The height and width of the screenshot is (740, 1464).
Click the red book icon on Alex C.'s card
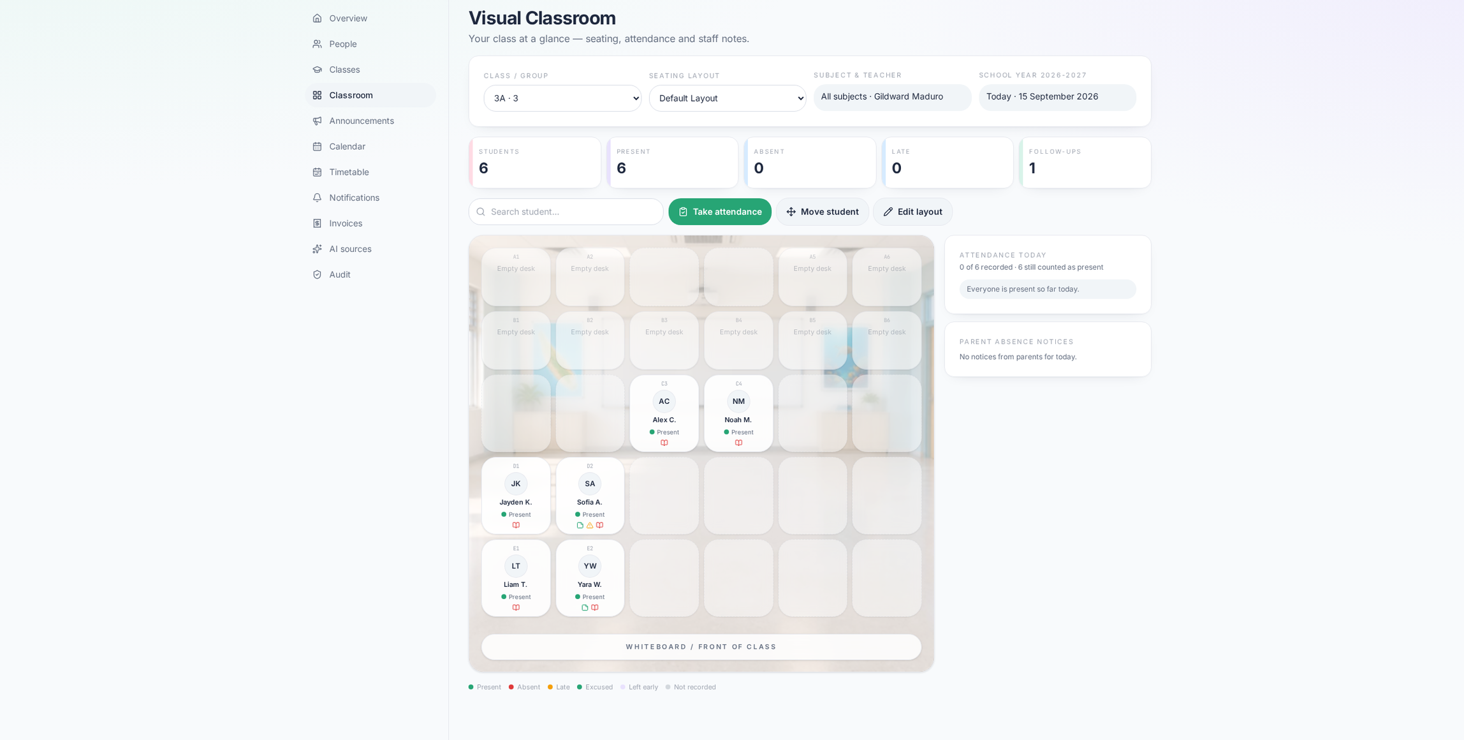coord(664,443)
